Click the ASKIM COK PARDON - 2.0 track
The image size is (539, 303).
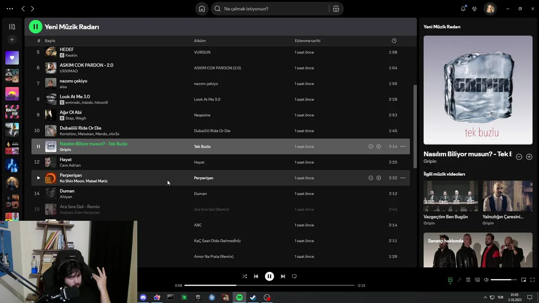click(x=86, y=65)
